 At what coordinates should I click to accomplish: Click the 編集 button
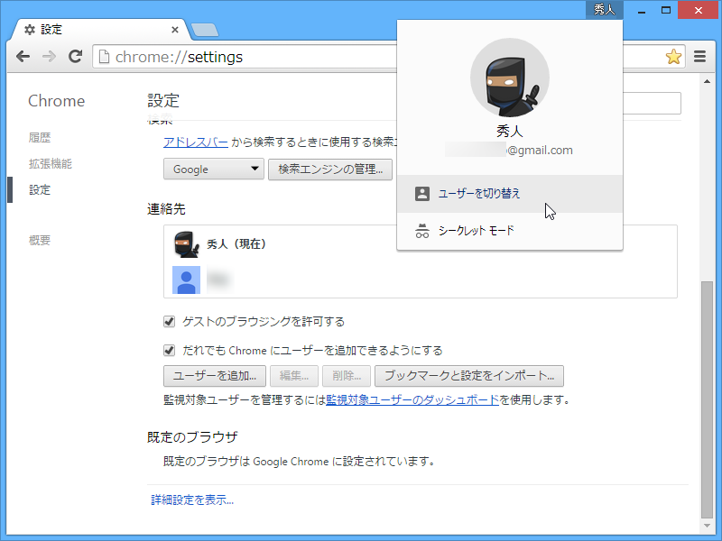pyautogui.click(x=294, y=376)
